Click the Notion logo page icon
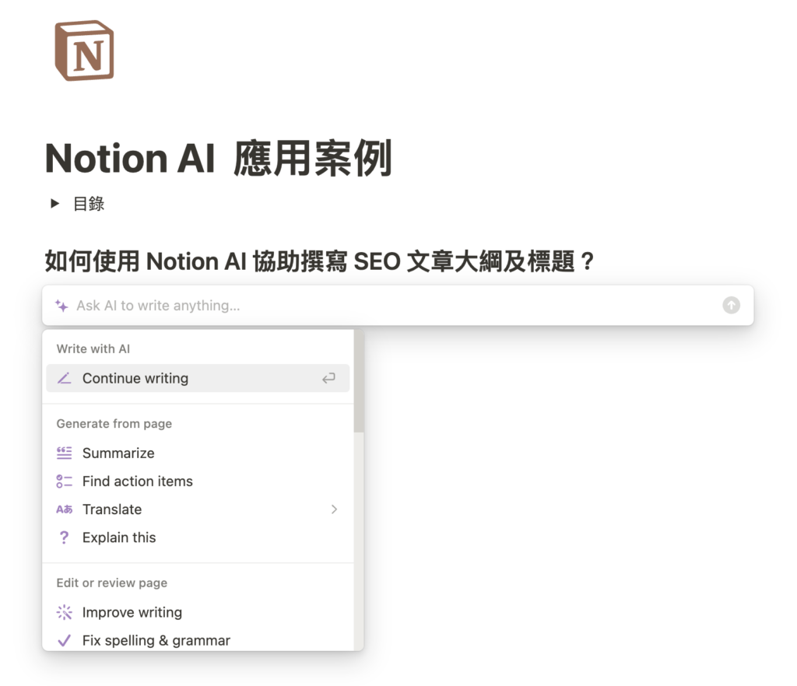Image resolution: width=797 pixels, height=686 pixels. [84, 51]
